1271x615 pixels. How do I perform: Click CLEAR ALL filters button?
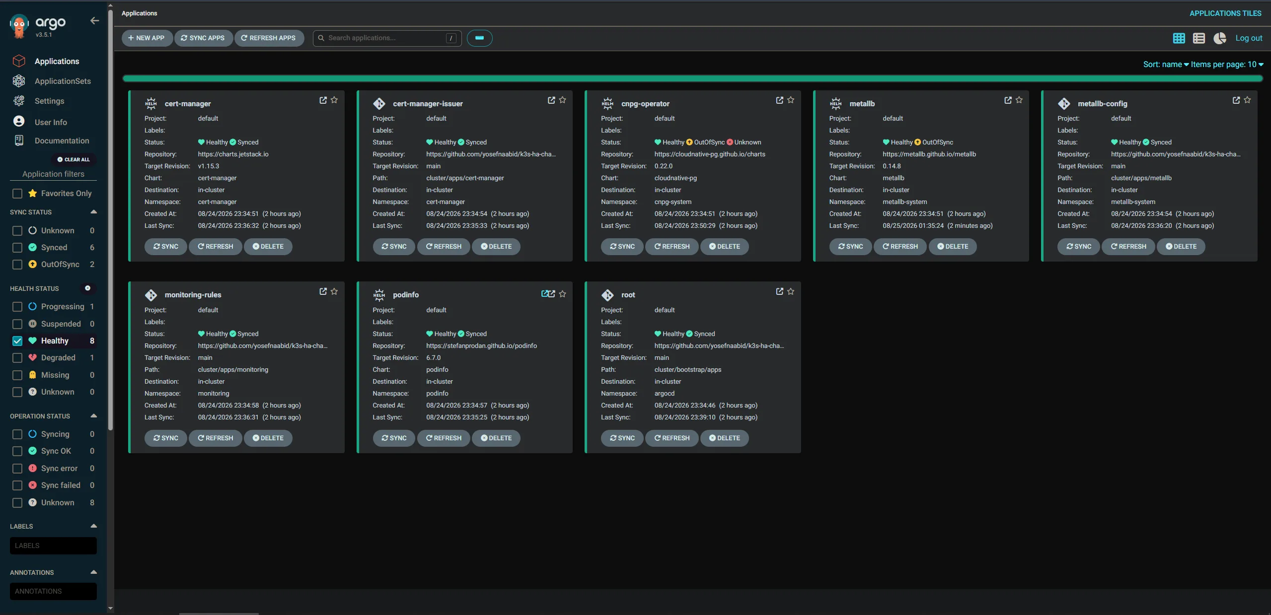pos(74,160)
